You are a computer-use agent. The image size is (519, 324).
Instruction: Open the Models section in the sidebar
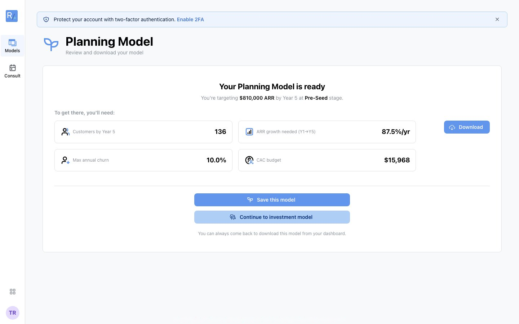point(13,46)
